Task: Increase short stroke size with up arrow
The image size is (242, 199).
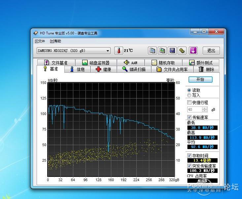Action: 205,108
